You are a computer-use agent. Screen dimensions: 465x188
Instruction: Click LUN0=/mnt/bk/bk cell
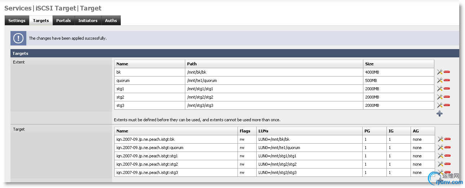click(310, 139)
